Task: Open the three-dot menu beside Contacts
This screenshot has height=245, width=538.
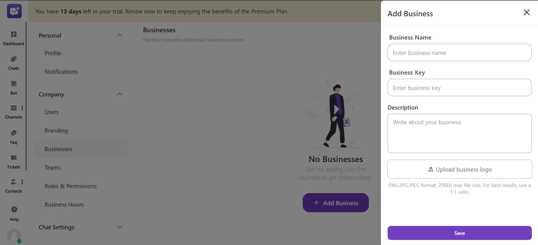Action: [22, 182]
